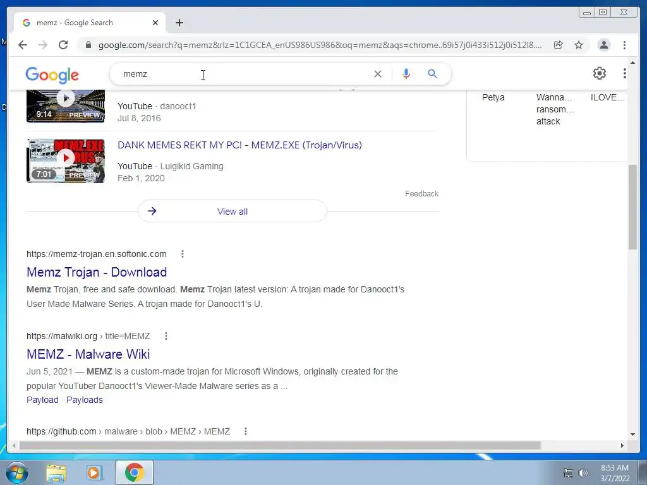Open Memz Trojan - Download result
Screen dimensions: 647x485
(x=97, y=272)
